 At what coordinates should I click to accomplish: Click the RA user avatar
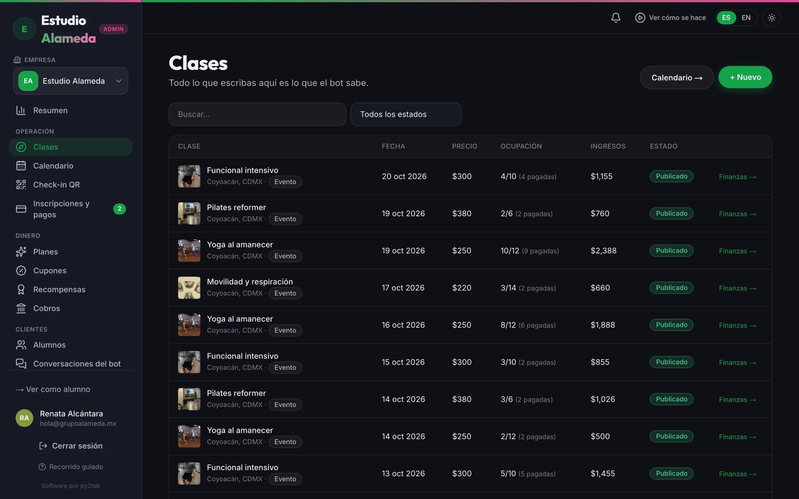(x=24, y=418)
